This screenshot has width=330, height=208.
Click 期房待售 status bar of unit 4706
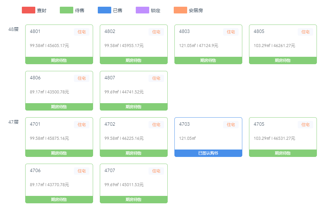point(59,200)
